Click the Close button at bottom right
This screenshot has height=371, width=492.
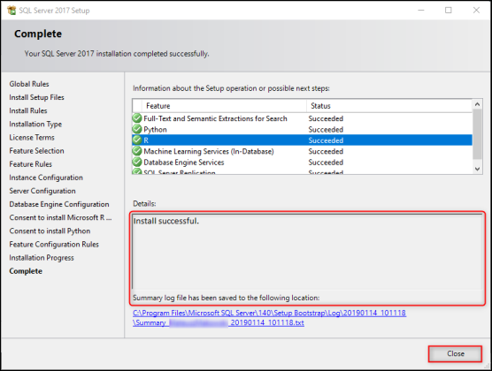coord(456,353)
